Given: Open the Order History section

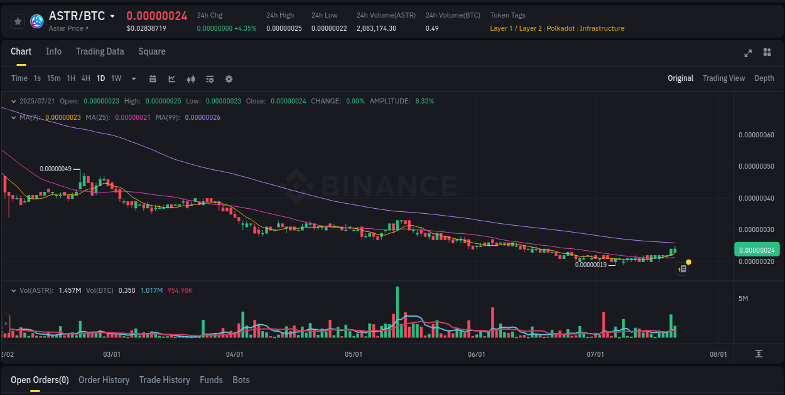Looking at the screenshot, I should [104, 380].
